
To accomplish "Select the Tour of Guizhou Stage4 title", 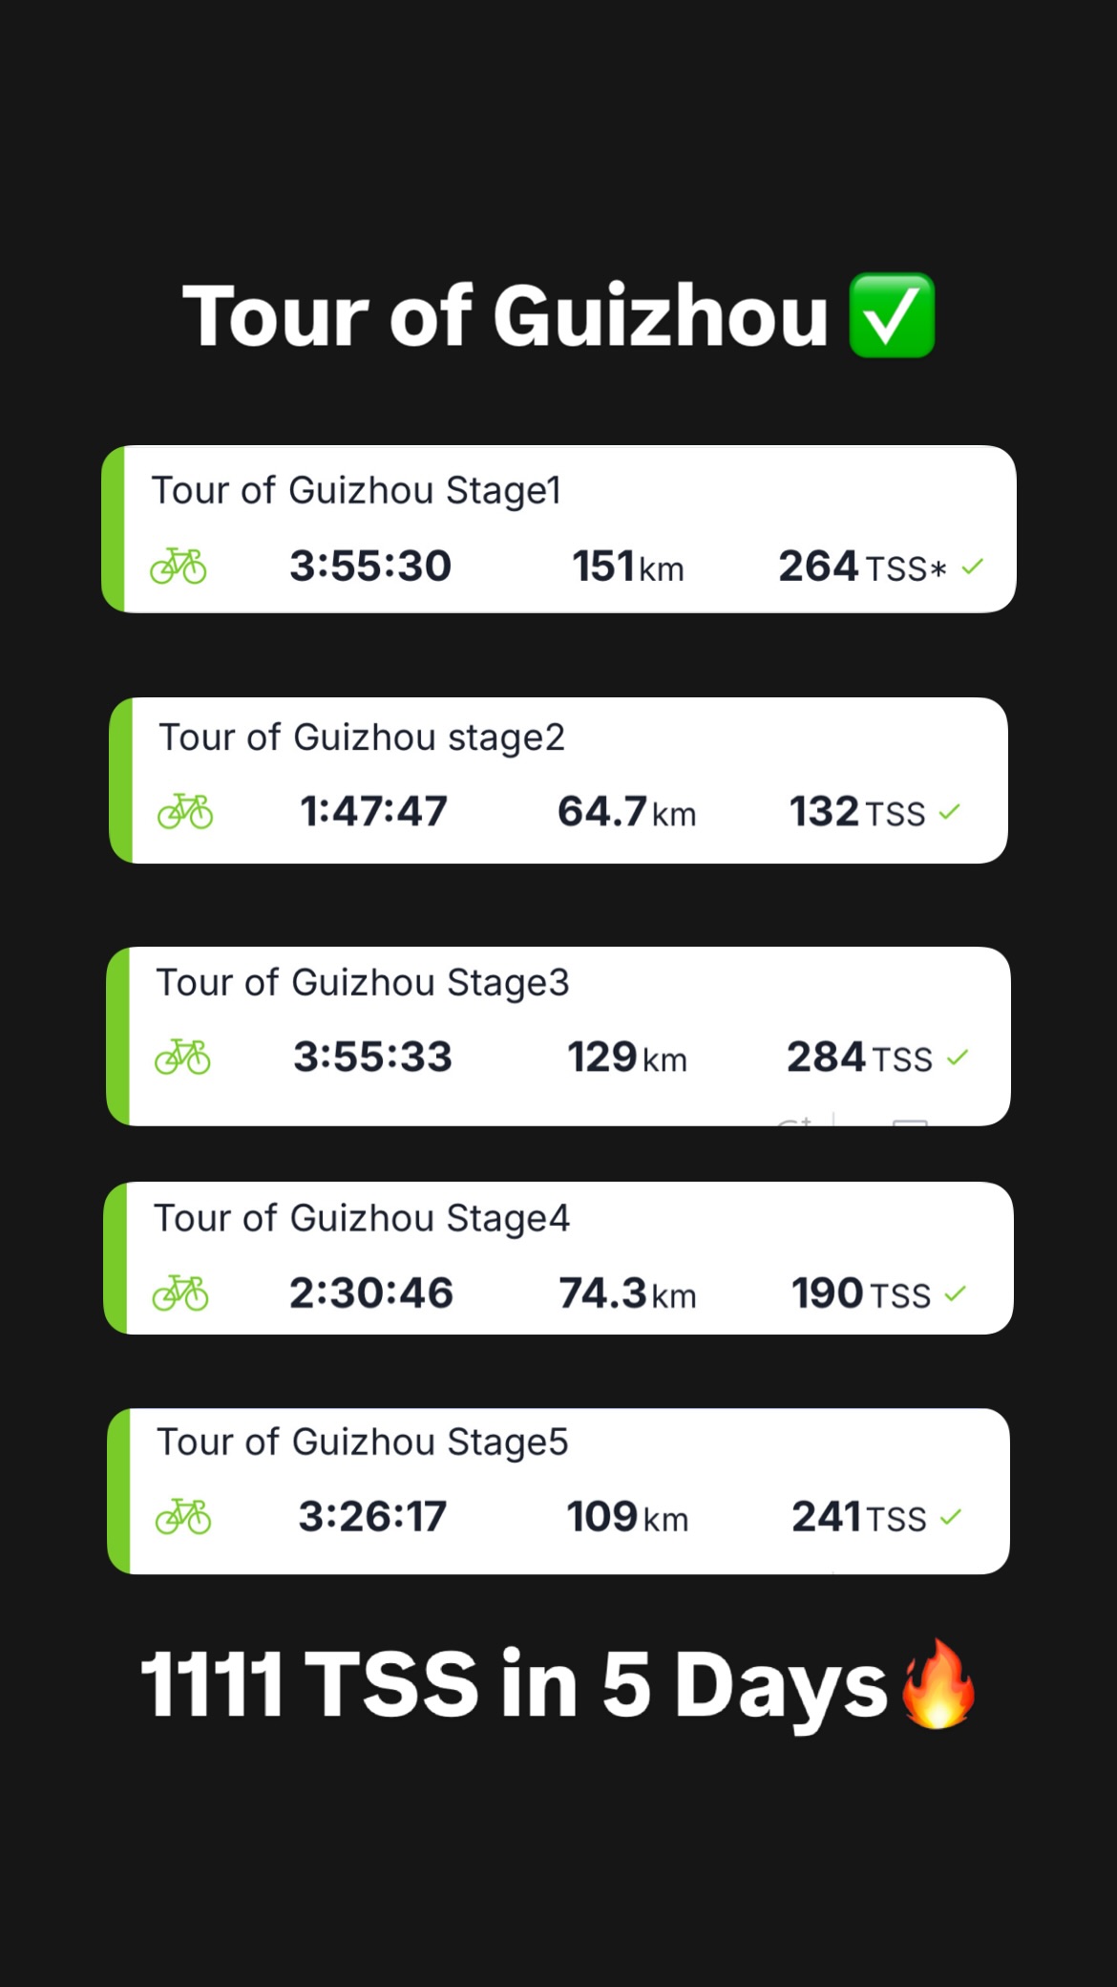I will [362, 1219].
